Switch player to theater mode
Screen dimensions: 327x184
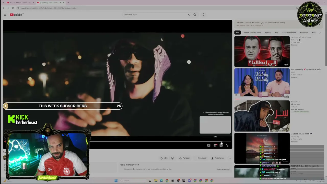click(x=221, y=145)
